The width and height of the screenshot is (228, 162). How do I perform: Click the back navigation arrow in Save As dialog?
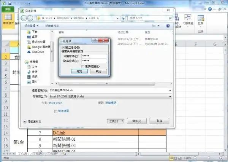24,18
